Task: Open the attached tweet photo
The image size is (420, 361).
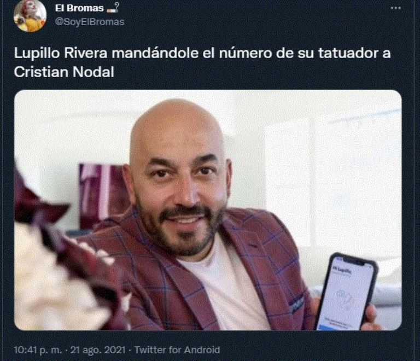Action: click(x=208, y=210)
